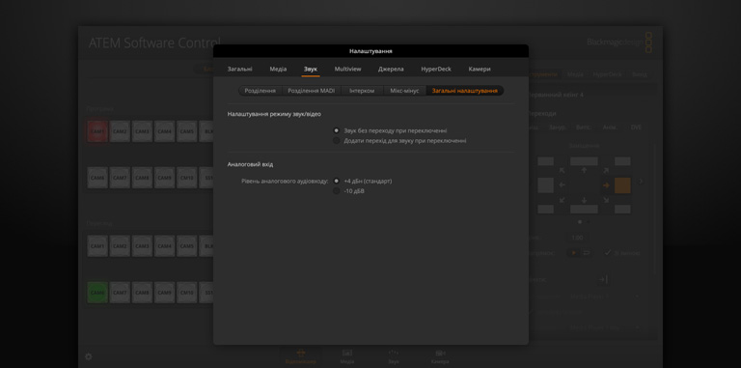741x368 pixels.
Task: Click the arrow-to-bar effect icon
Action: pos(602,279)
